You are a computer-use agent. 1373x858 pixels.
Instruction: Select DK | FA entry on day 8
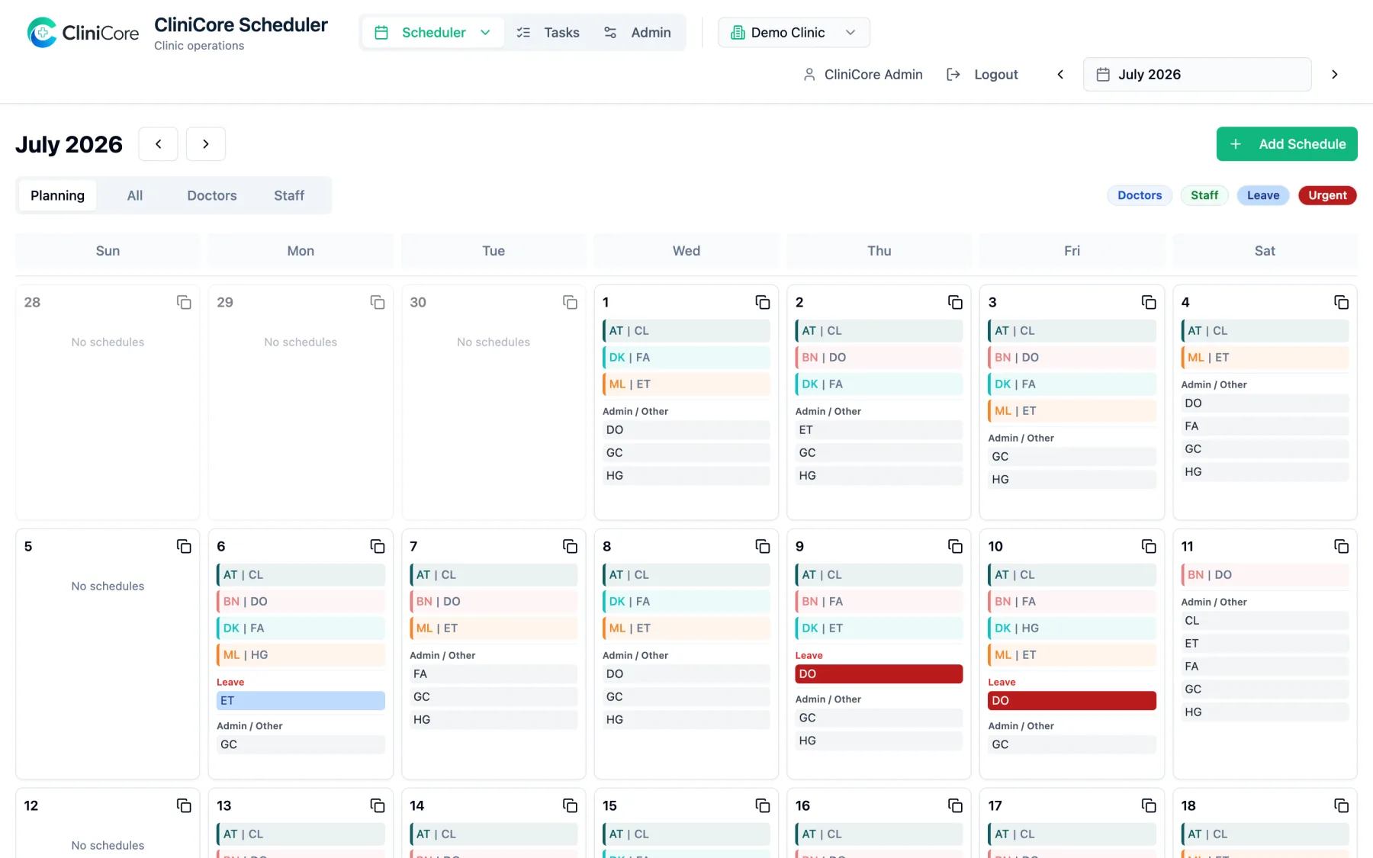[x=686, y=602]
